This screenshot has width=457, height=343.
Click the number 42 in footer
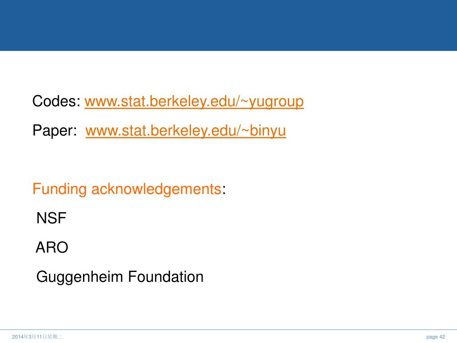point(442,337)
